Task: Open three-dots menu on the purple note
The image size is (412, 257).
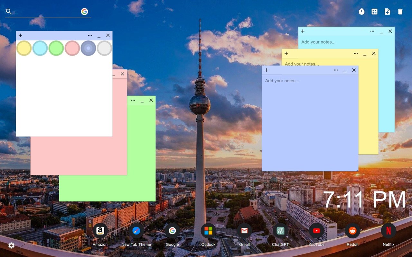Action: coord(336,70)
